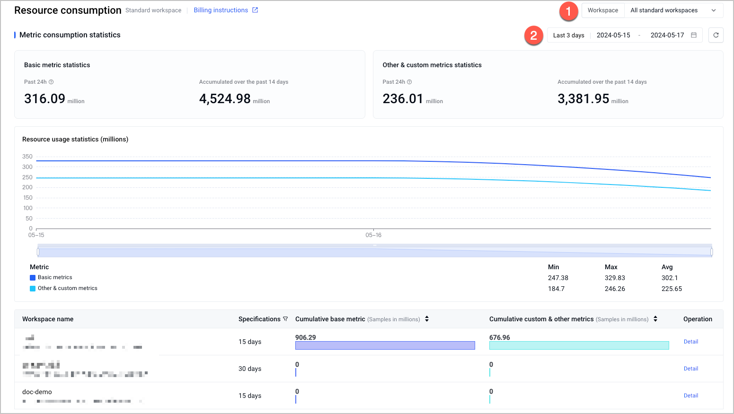Click the Avg value 225.65
Image resolution: width=734 pixels, height=414 pixels.
(672, 289)
